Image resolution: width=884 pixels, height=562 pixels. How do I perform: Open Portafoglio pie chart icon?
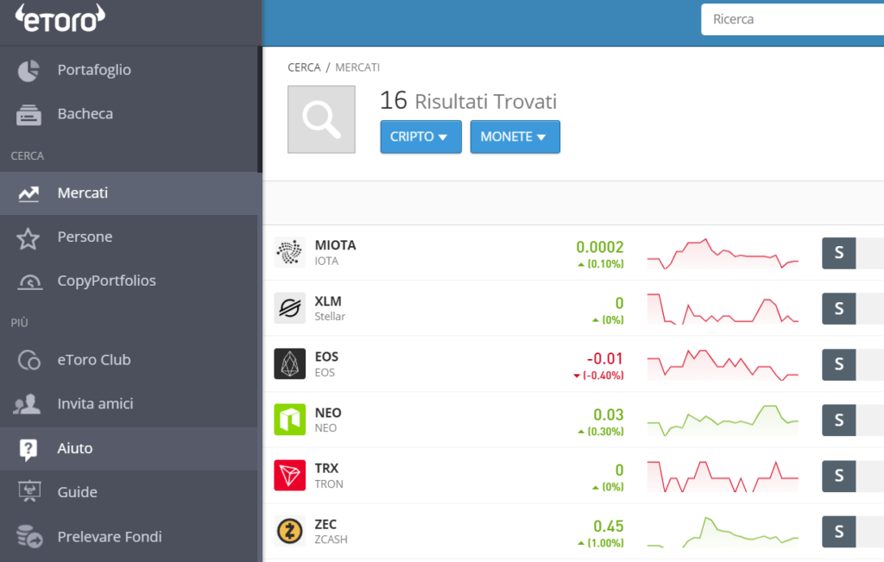pyautogui.click(x=28, y=71)
